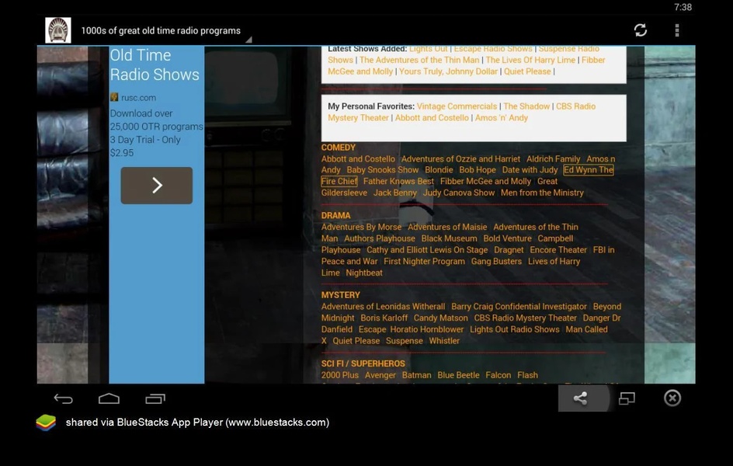733x466 pixels.
Task: Open Father Knows Best show
Action: [398, 181]
